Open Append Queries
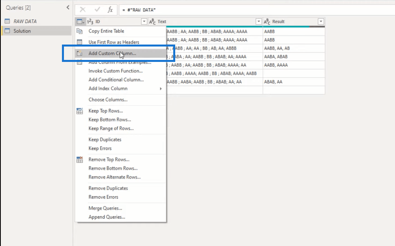The image size is (395, 246). pos(107,217)
